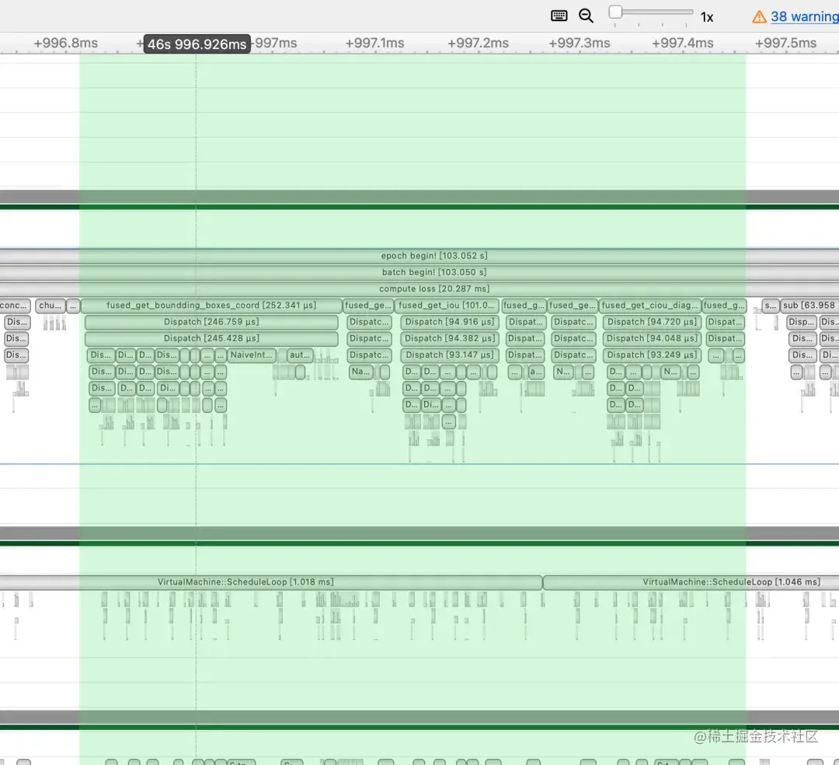The image size is (839, 765).
Task: Select the Disp... zone under sub
Action: pos(801,323)
